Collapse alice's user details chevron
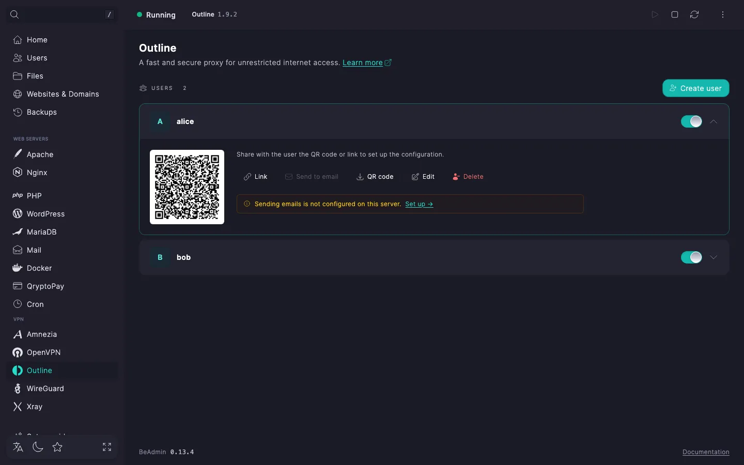Viewport: 744px width, 465px height. (714, 121)
